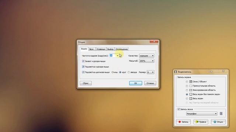Select Окно / Объект recording mode
The height and width of the screenshot is (132, 236).
[187, 82]
